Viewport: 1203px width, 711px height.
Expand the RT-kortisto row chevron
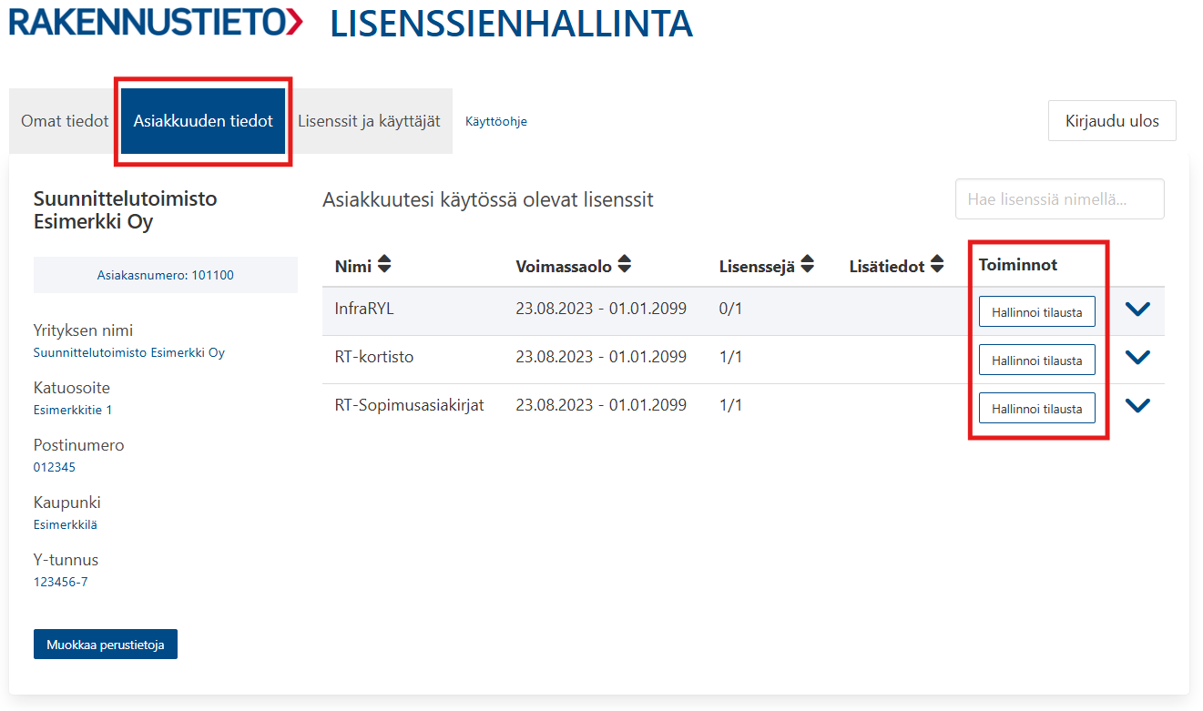tap(1137, 358)
